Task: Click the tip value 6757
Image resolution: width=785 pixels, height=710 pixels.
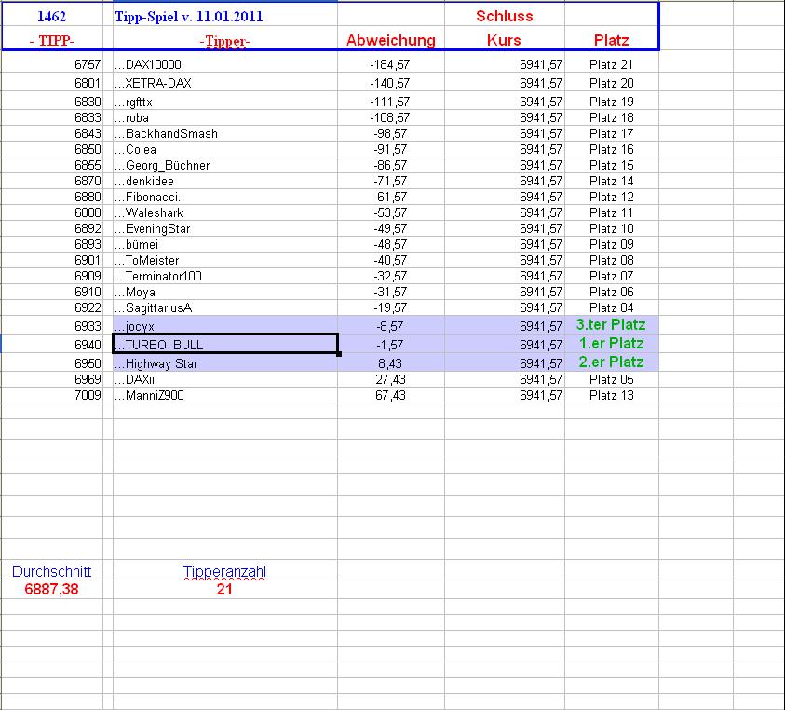Action: tap(88, 64)
